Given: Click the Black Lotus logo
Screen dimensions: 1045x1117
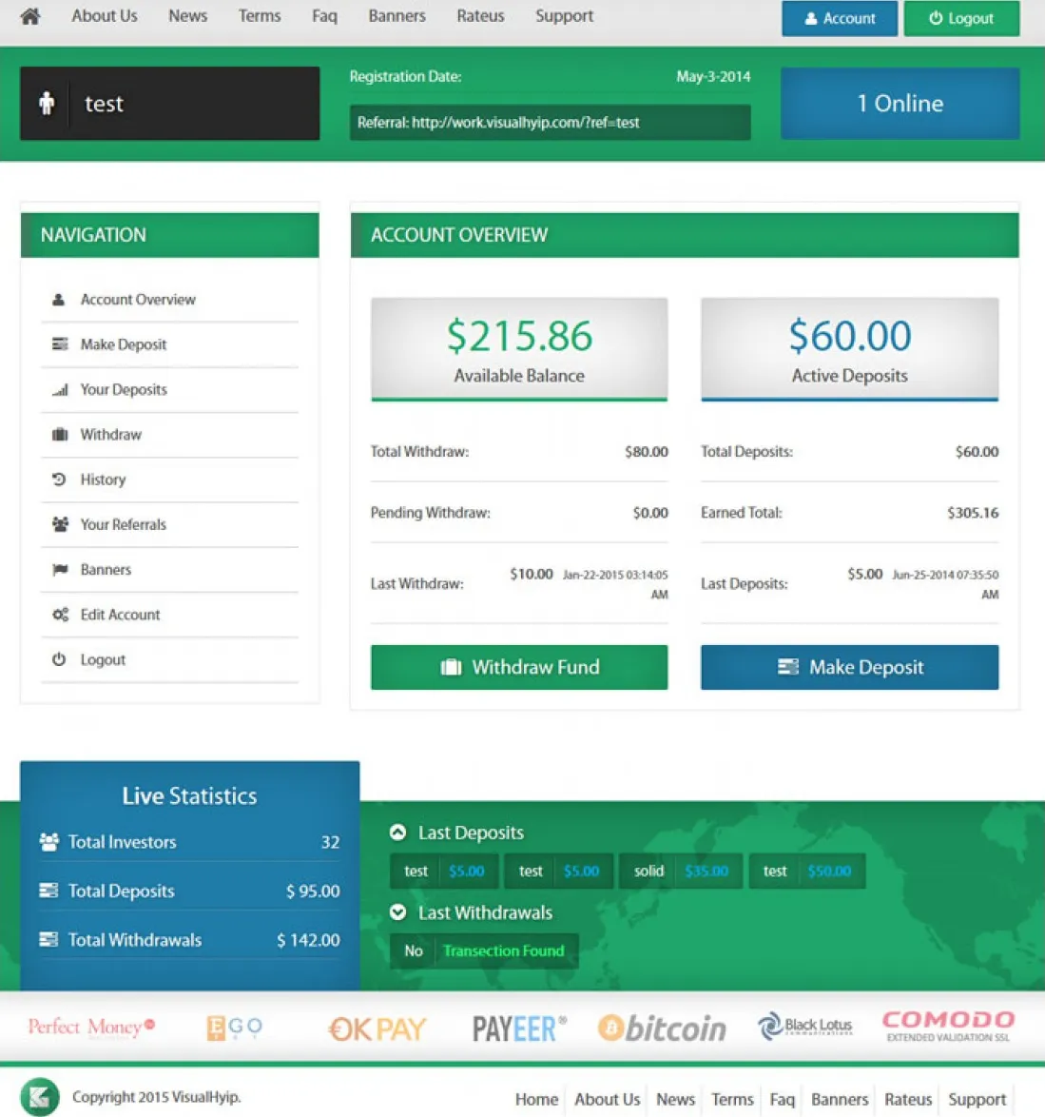Looking at the screenshot, I should [x=805, y=1027].
